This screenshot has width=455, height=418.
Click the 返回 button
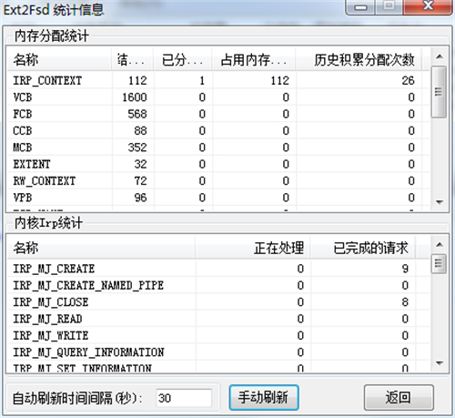(399, 397)
